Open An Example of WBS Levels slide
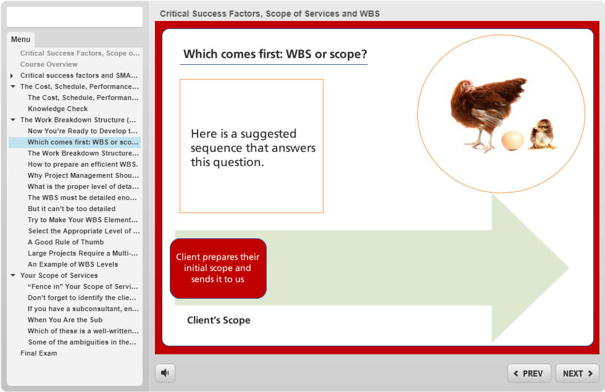 coord(73,264)
